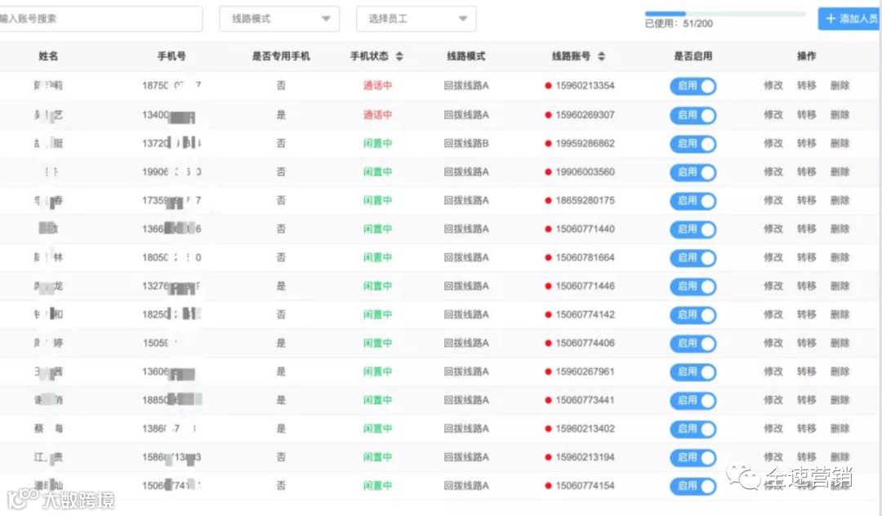Sort by 线路账号 column arrows
Screen dimensions: 882x516
[601, 56]
